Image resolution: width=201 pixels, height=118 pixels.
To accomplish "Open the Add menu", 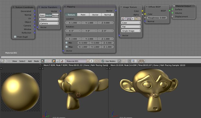I will click(x=30, y=61).
